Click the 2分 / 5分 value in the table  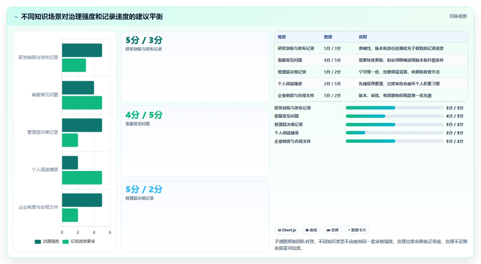(x=332, y=84)
